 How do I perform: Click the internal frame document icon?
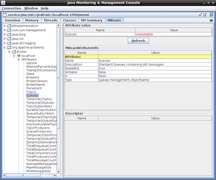(5, 15)
